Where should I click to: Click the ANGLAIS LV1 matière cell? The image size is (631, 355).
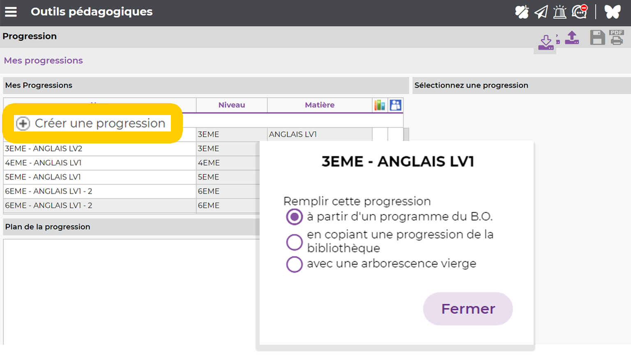[320, 134]
